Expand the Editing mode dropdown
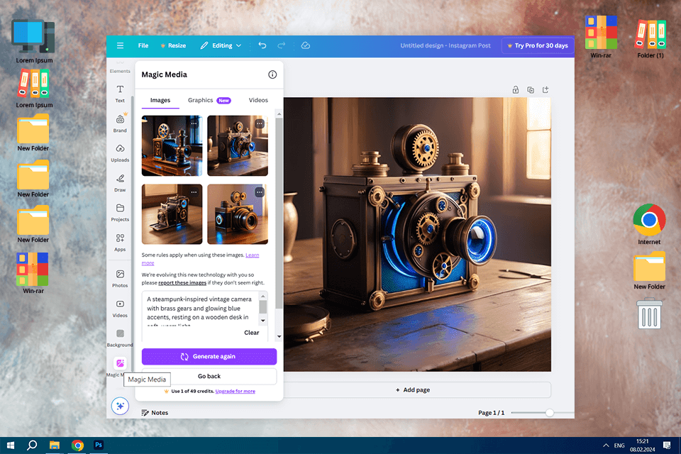 tap(221, 45)
